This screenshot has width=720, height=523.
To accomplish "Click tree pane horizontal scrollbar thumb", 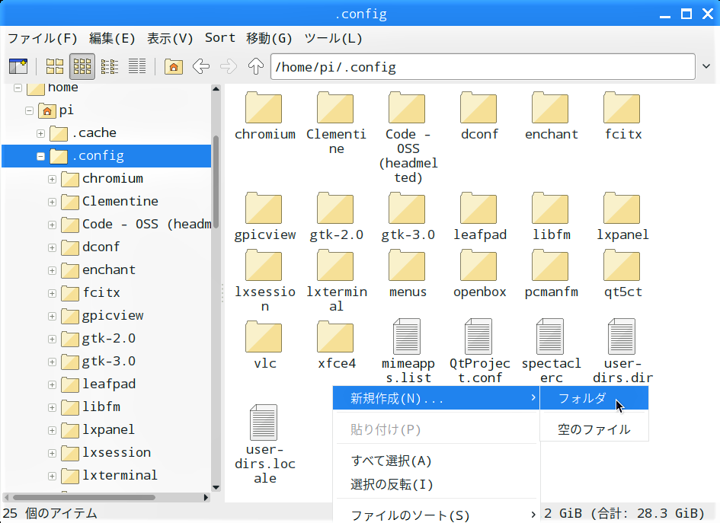I will pos(84,497).
